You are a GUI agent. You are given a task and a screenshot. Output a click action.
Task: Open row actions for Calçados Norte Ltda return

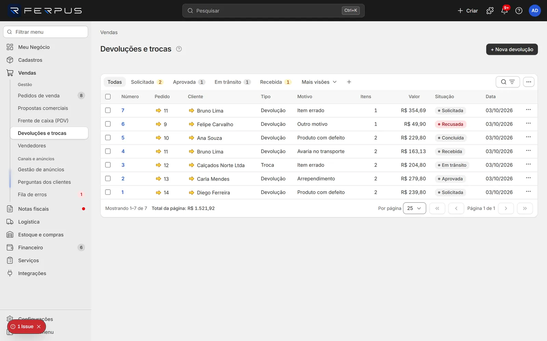click(528, 164)
